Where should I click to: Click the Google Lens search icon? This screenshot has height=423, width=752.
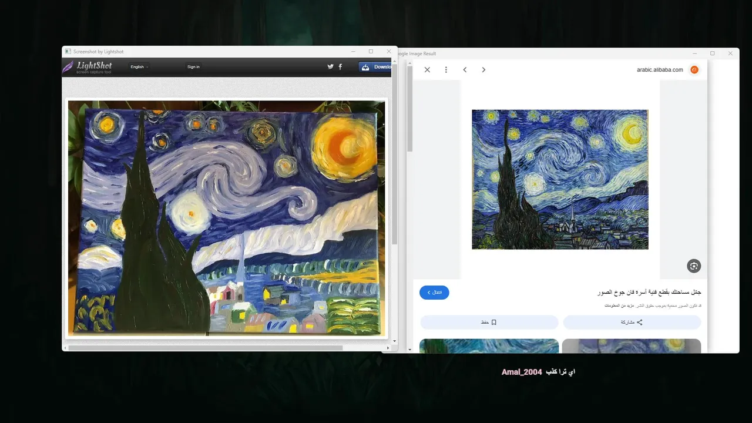(x=694, y=266)
